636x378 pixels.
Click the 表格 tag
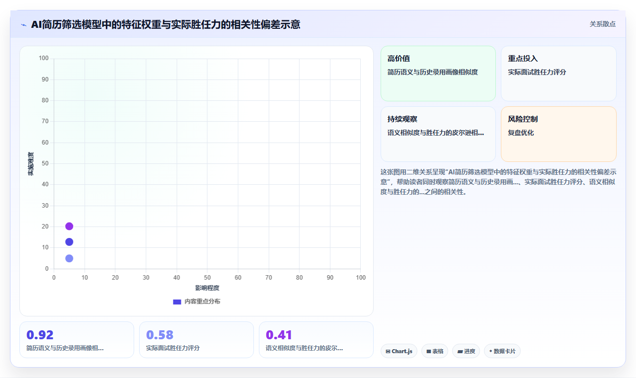pos(435,351)
